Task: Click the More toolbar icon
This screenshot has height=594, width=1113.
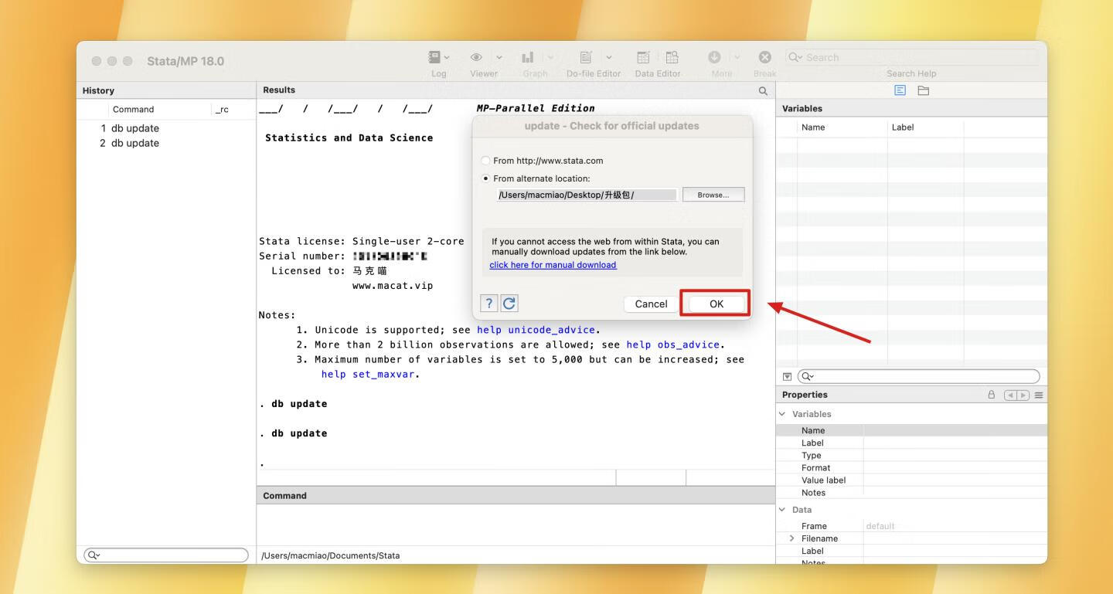Action: tap(714, 57)
